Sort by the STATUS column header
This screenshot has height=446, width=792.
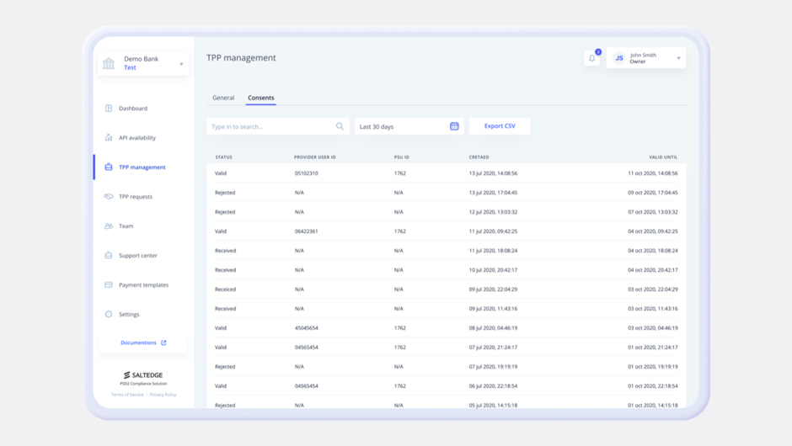click(224, 157)
